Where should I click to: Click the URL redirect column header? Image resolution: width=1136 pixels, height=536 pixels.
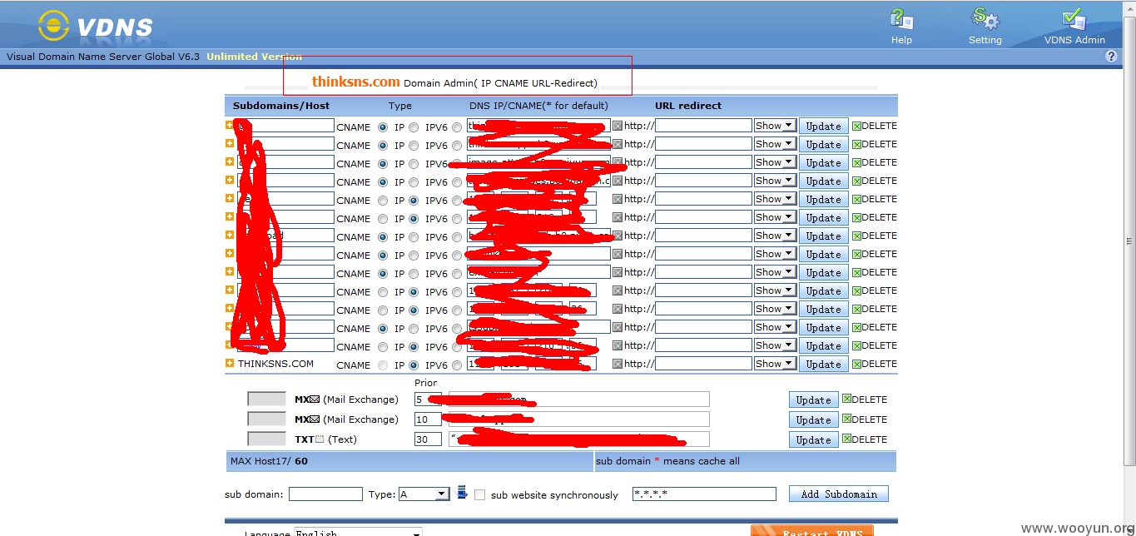688,106
